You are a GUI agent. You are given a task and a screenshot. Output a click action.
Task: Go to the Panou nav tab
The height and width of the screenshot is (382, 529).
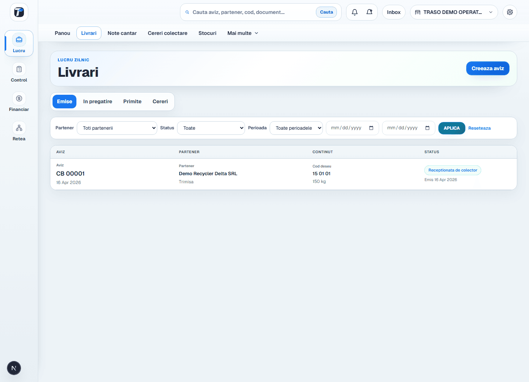point(62,33)
